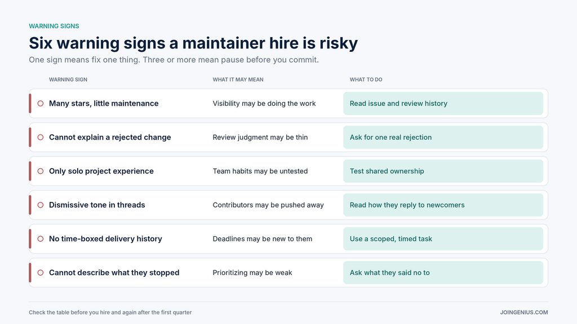Click the circle icon beside 'Cannot explain a rejected change'
The width and height of the screenshot is (577, 324).
point(41,137)
